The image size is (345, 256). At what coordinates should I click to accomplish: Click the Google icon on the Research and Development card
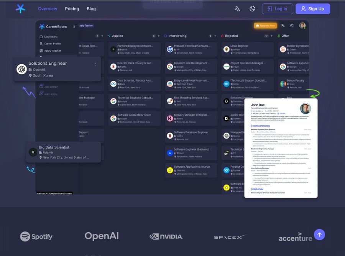(x=169, y=66)
